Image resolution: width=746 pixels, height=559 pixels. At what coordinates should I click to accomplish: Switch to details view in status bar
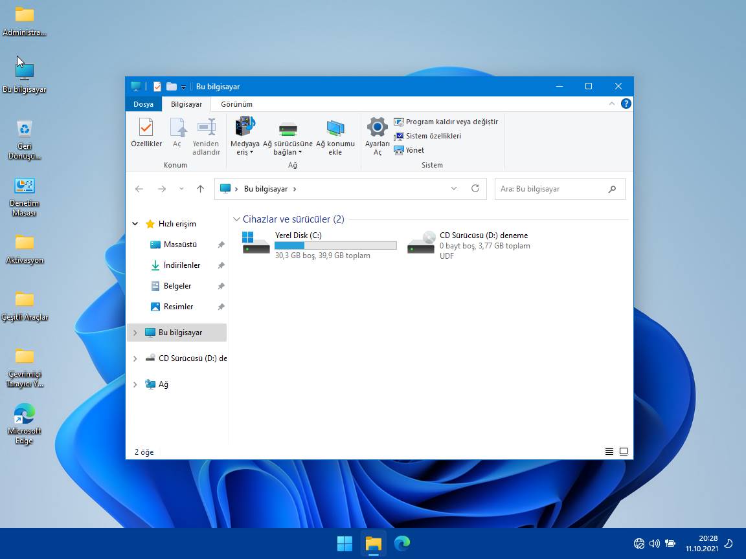609,452
